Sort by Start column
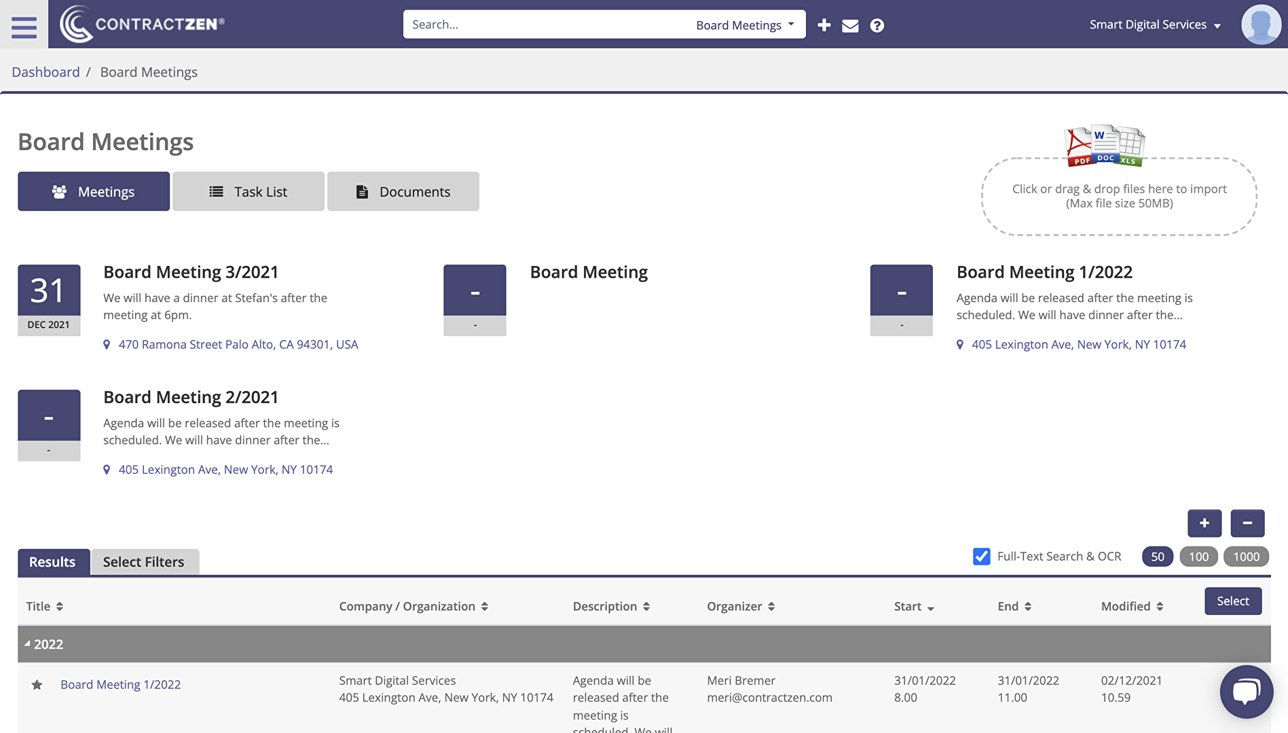Screen dimensions: 1288x733 [x=914, y=606]
